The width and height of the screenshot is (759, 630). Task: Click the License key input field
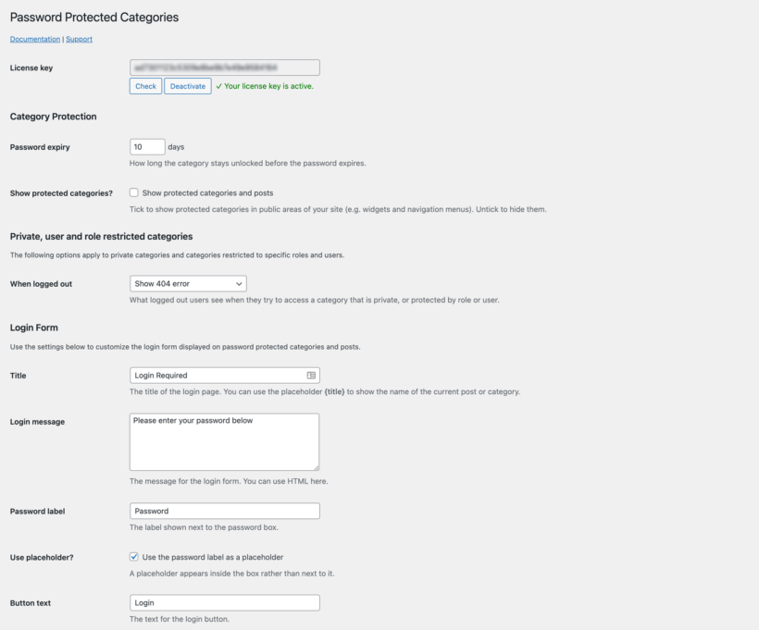click(x=226, y=67)
